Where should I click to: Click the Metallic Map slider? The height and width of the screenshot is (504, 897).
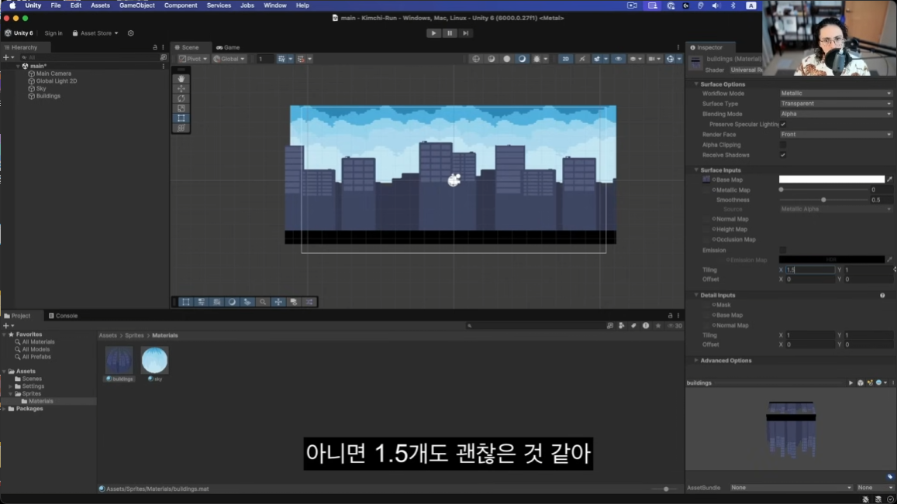(x=824, y=190)
